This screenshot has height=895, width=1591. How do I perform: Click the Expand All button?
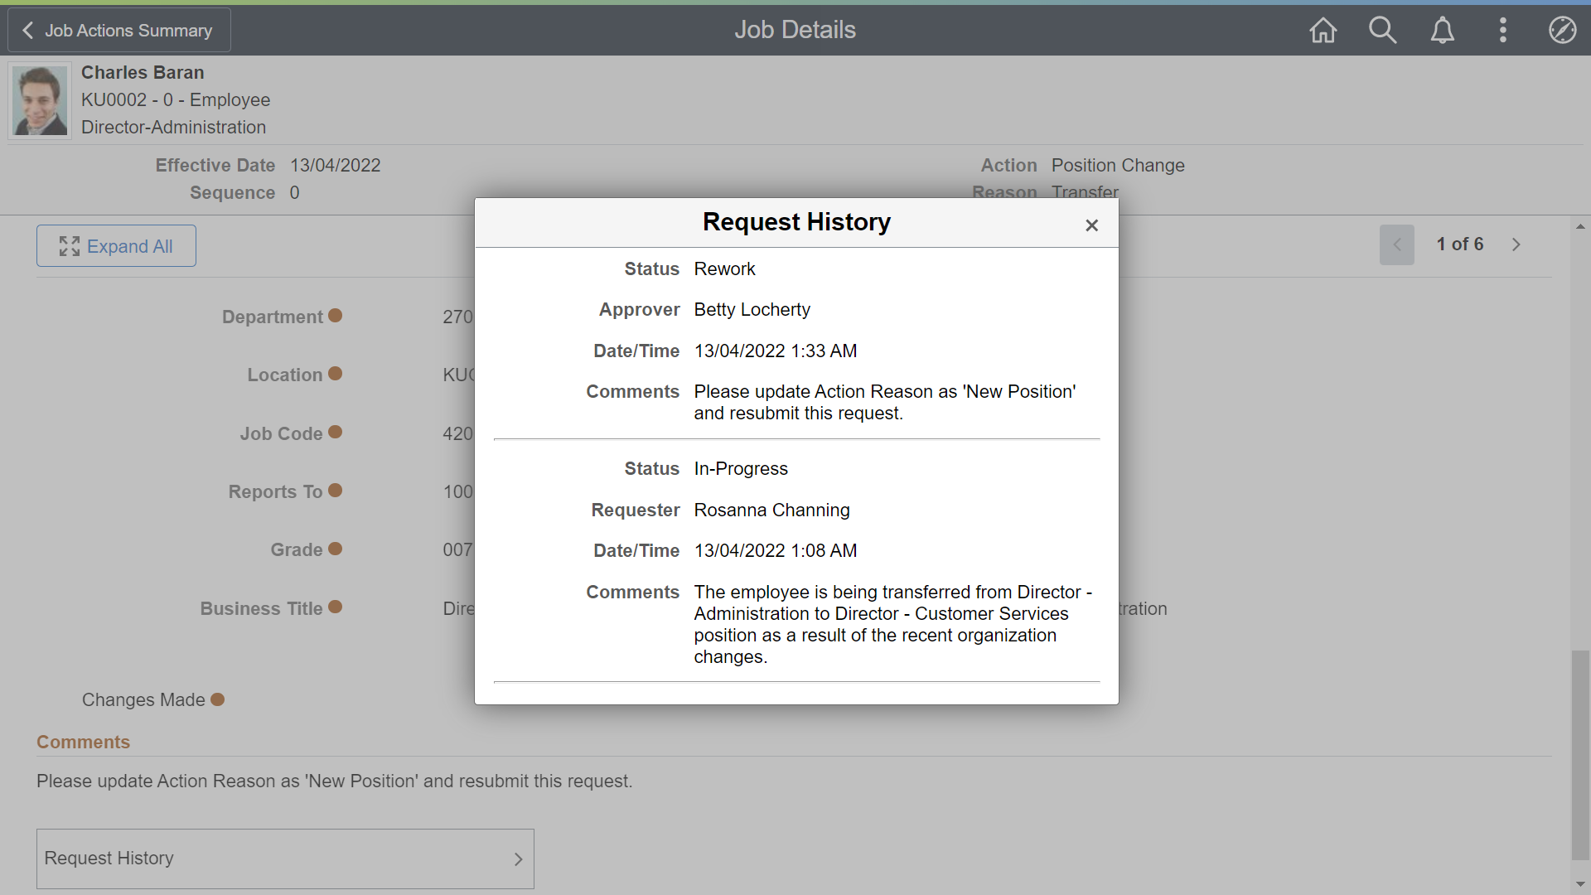[x=116, y=246]
